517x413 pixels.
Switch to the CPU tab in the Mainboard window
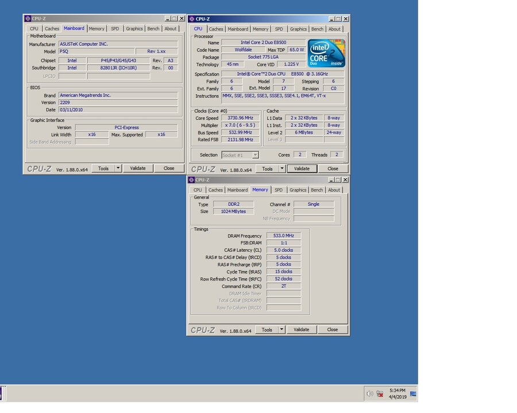[34, 29]
